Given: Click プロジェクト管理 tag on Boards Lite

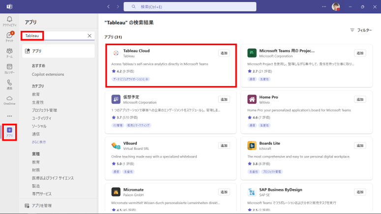Looking at the screenshot, I should coord(272,172).
